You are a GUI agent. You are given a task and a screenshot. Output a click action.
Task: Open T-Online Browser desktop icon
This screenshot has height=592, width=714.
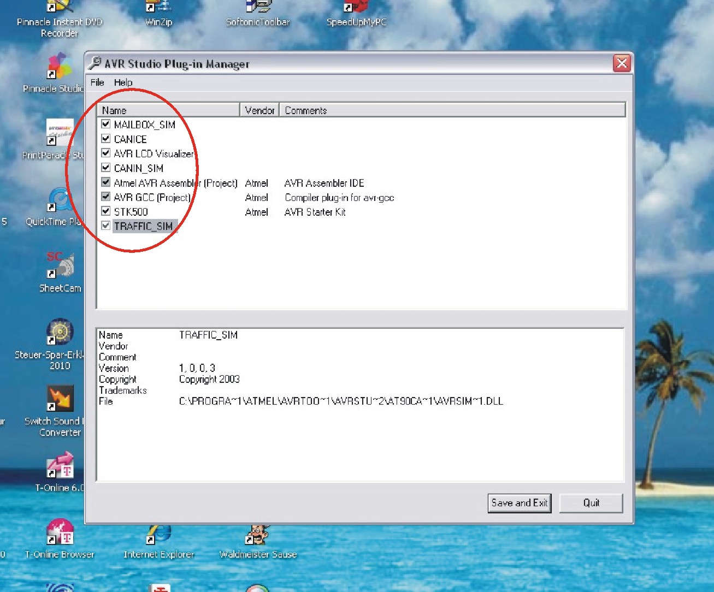pyautogui.click(x=60, y=538)
